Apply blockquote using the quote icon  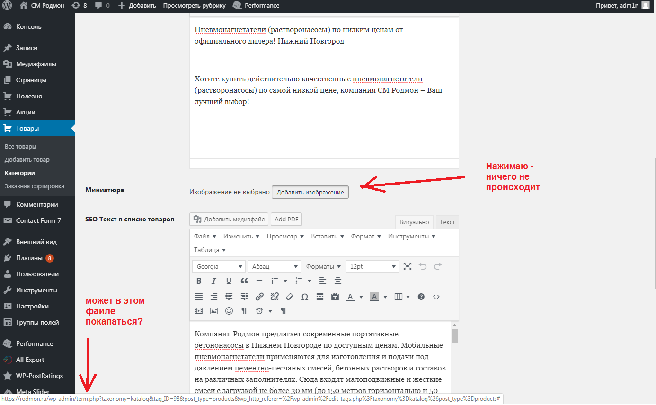click(244, 281)
